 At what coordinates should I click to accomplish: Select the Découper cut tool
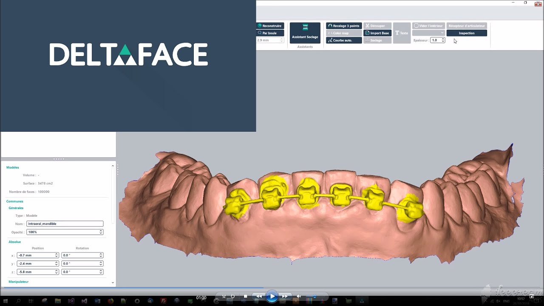click(x=377, y=26)
